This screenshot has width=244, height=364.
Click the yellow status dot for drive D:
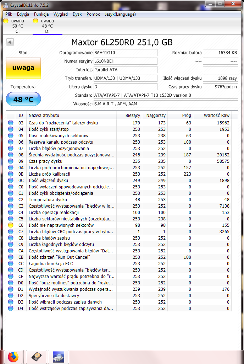(x=35, y=21)
